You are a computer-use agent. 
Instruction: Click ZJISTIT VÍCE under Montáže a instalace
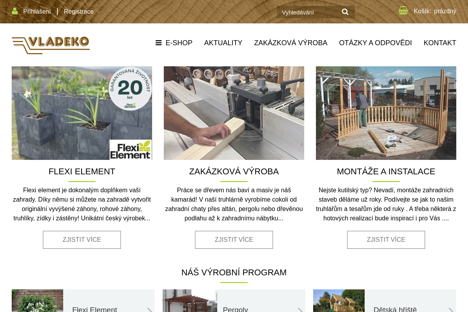click(386, 240)
